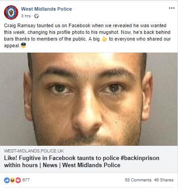Click the police officer emoji after 'appeal'
Viewport: 178px width, 189px height.
[x=24, y=45]
